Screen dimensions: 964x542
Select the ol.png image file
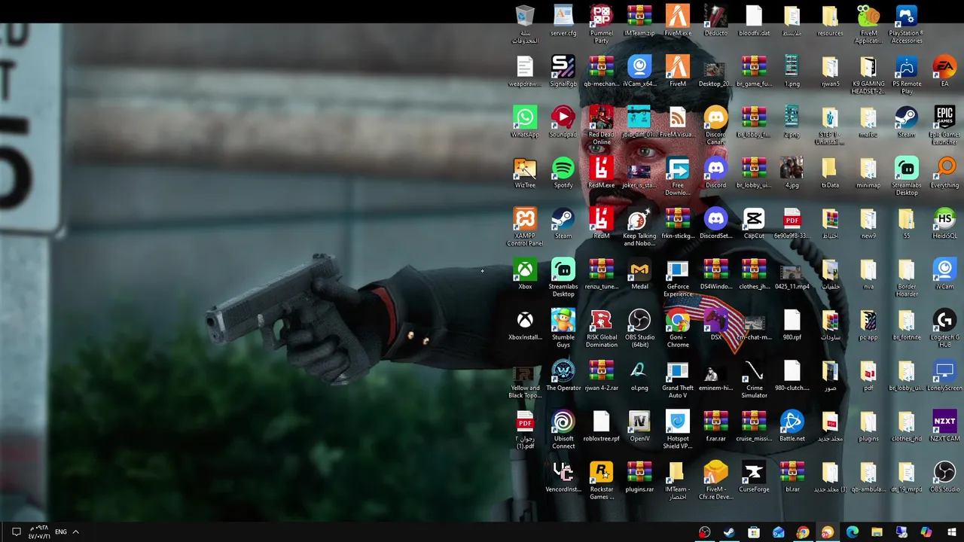pos(639,375)
